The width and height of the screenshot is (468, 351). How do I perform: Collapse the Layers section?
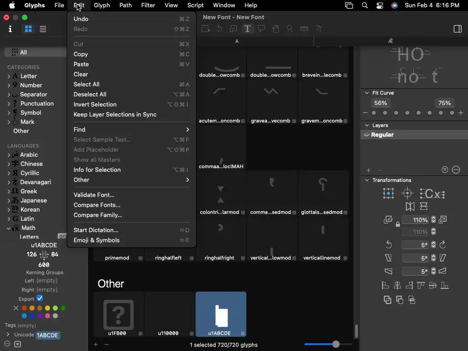367,125
